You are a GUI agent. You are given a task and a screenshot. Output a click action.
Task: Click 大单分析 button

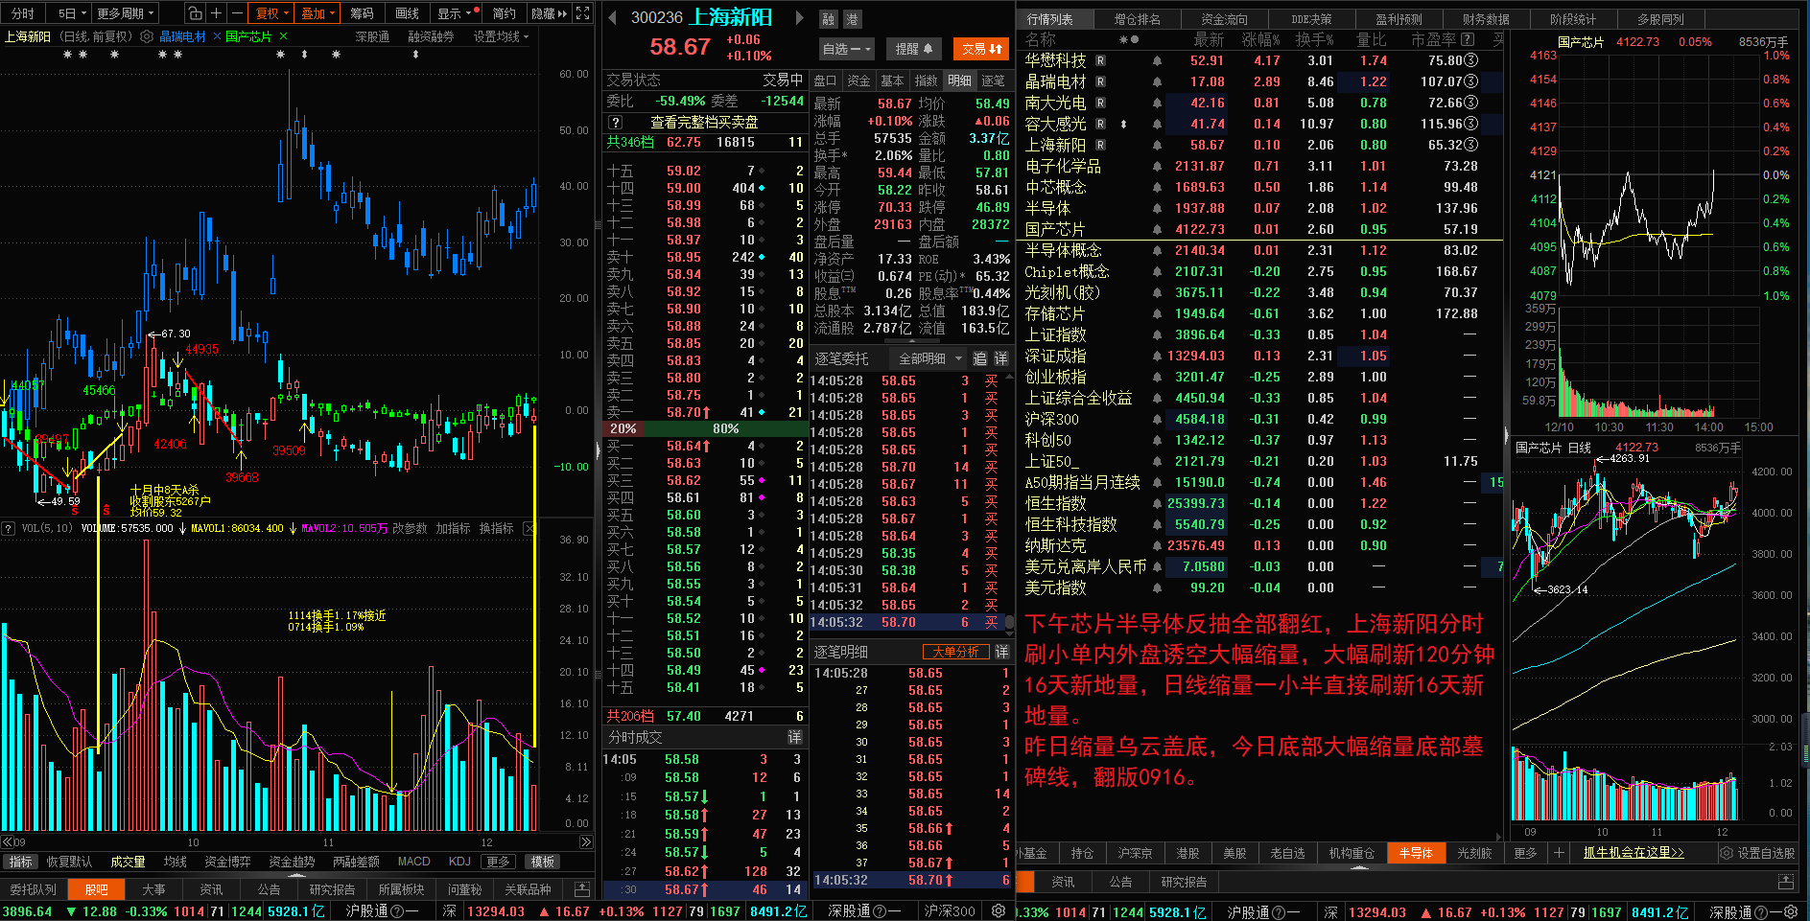(x=955, y=652)
